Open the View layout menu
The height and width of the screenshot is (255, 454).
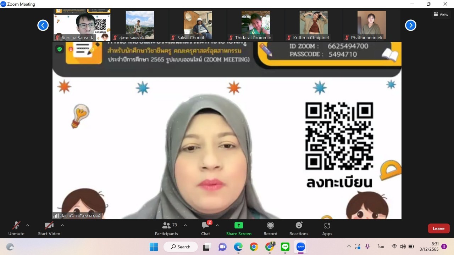tap(441, 15)
